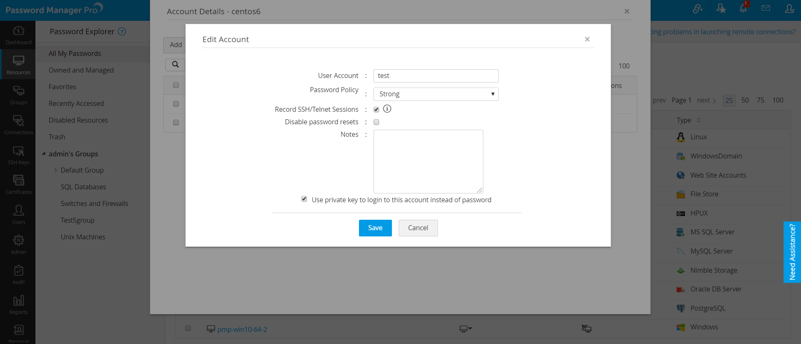Image resolution: width=801 pixels, height=344 pixels.
Task: Uncheck Use private key to login option
Action: pos(304,199)
